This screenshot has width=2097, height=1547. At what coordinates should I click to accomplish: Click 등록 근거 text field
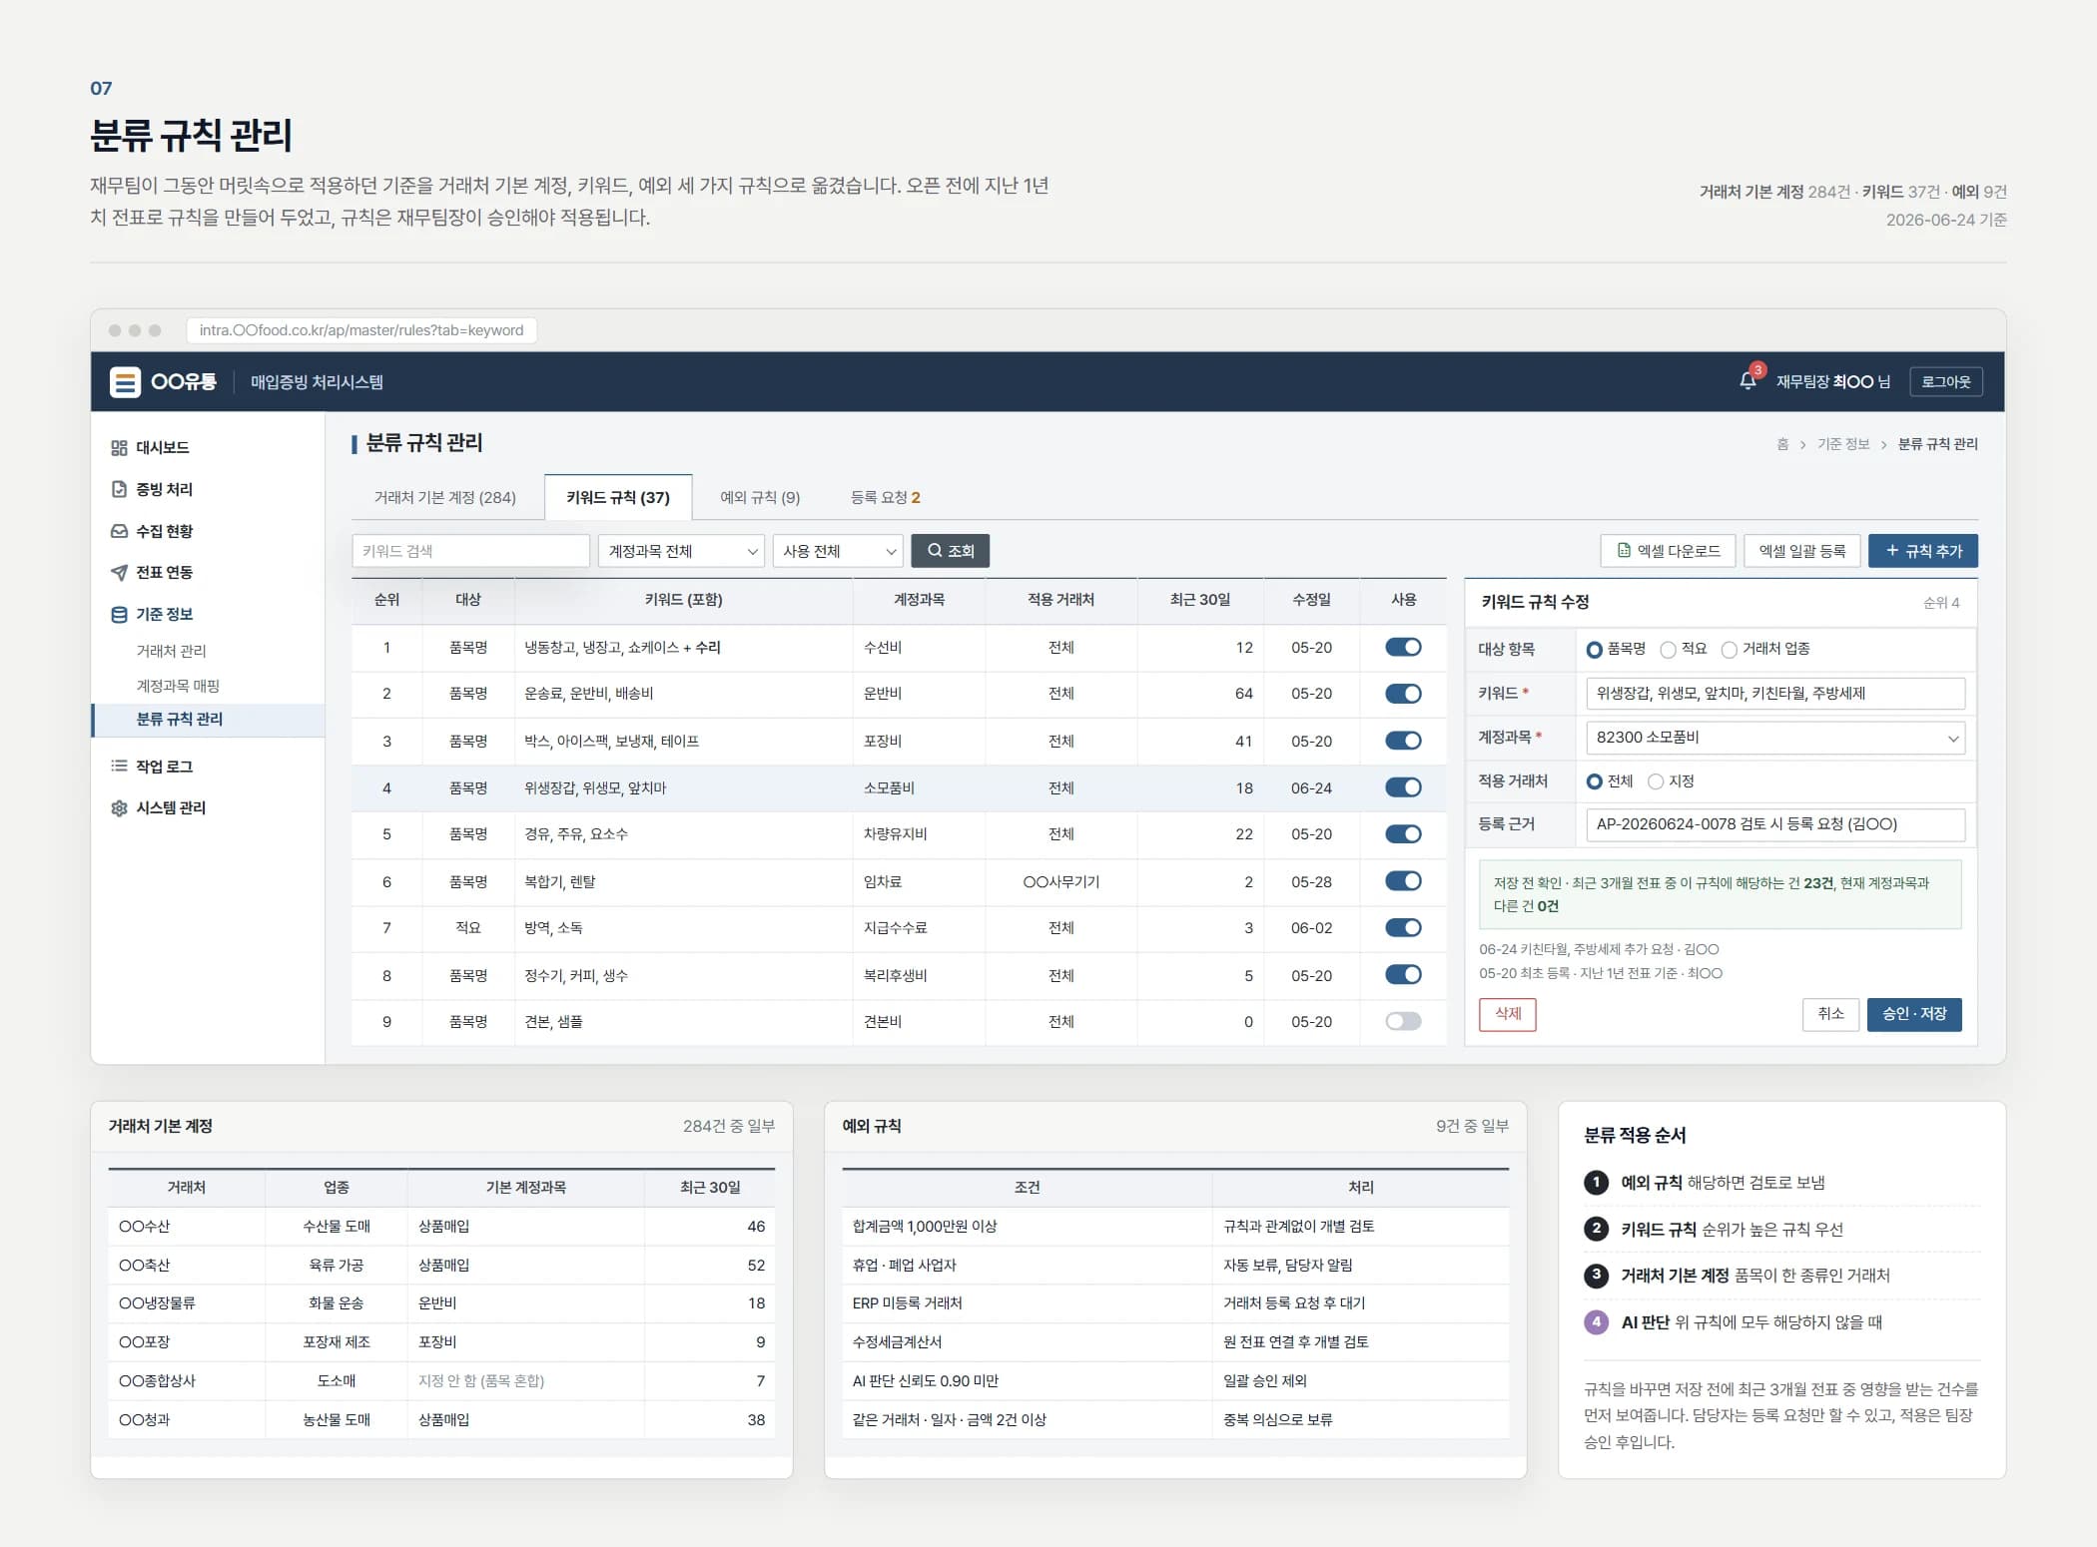click(x=1774, y=824)
